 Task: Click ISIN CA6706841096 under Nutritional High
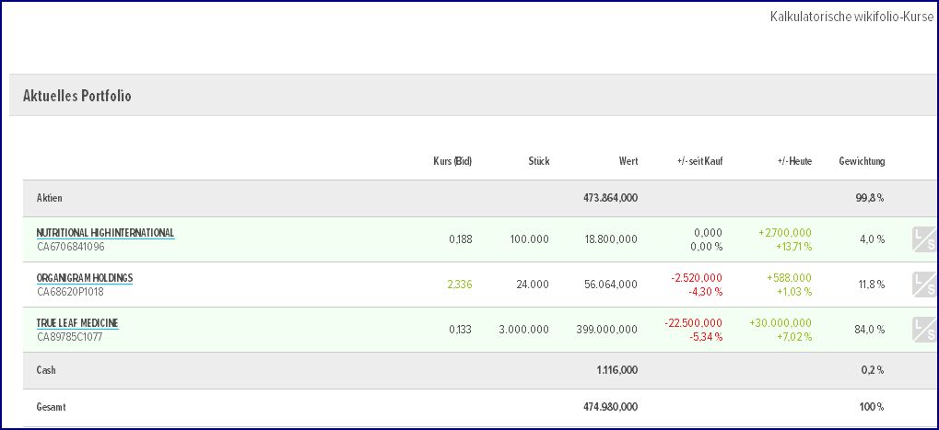[71, 247]
